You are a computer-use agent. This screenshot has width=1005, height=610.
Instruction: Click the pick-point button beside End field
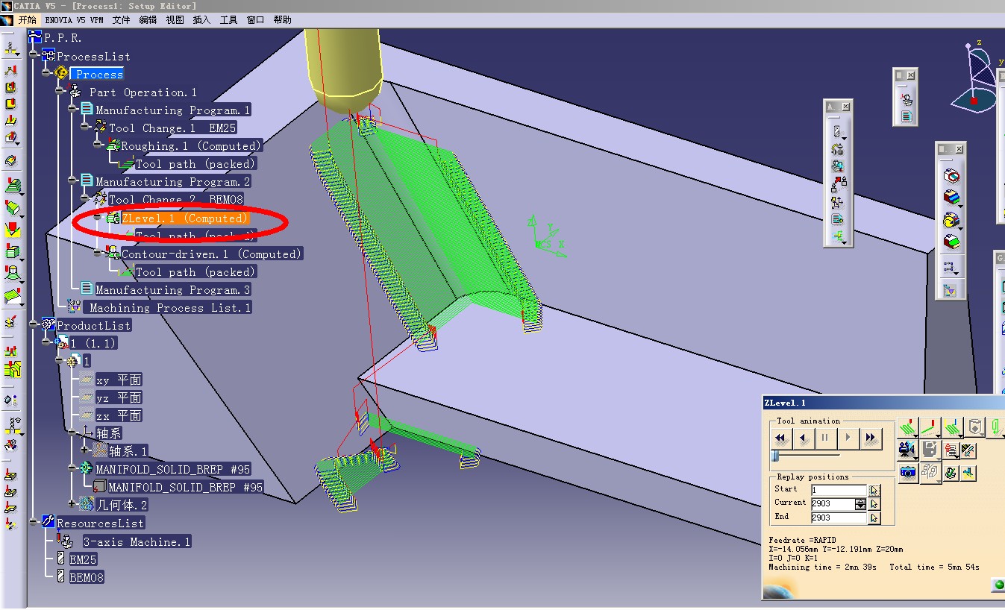(874, 517)
